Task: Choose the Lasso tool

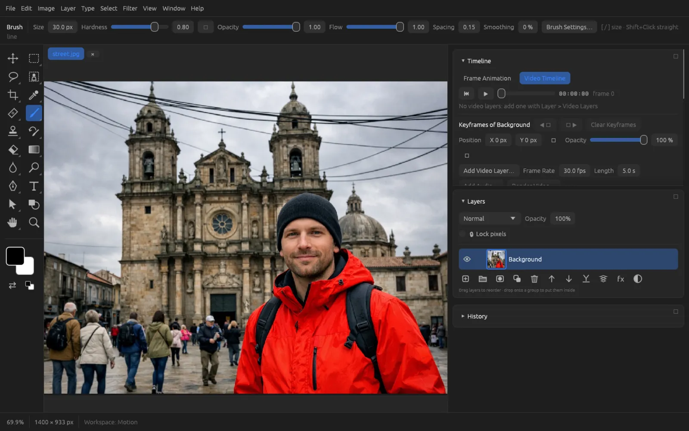Action: 13,77
